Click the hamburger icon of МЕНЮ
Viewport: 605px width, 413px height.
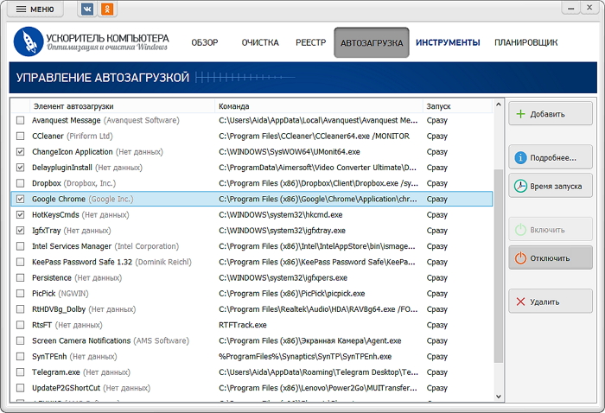click(x=22, y=10)
